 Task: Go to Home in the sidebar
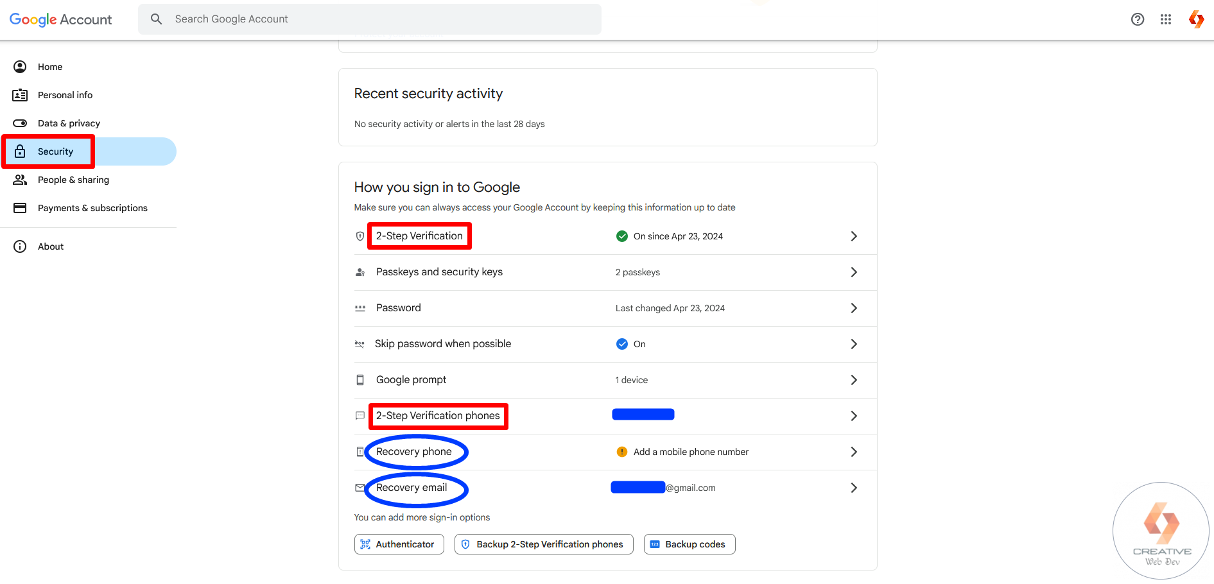click(89, 67)
